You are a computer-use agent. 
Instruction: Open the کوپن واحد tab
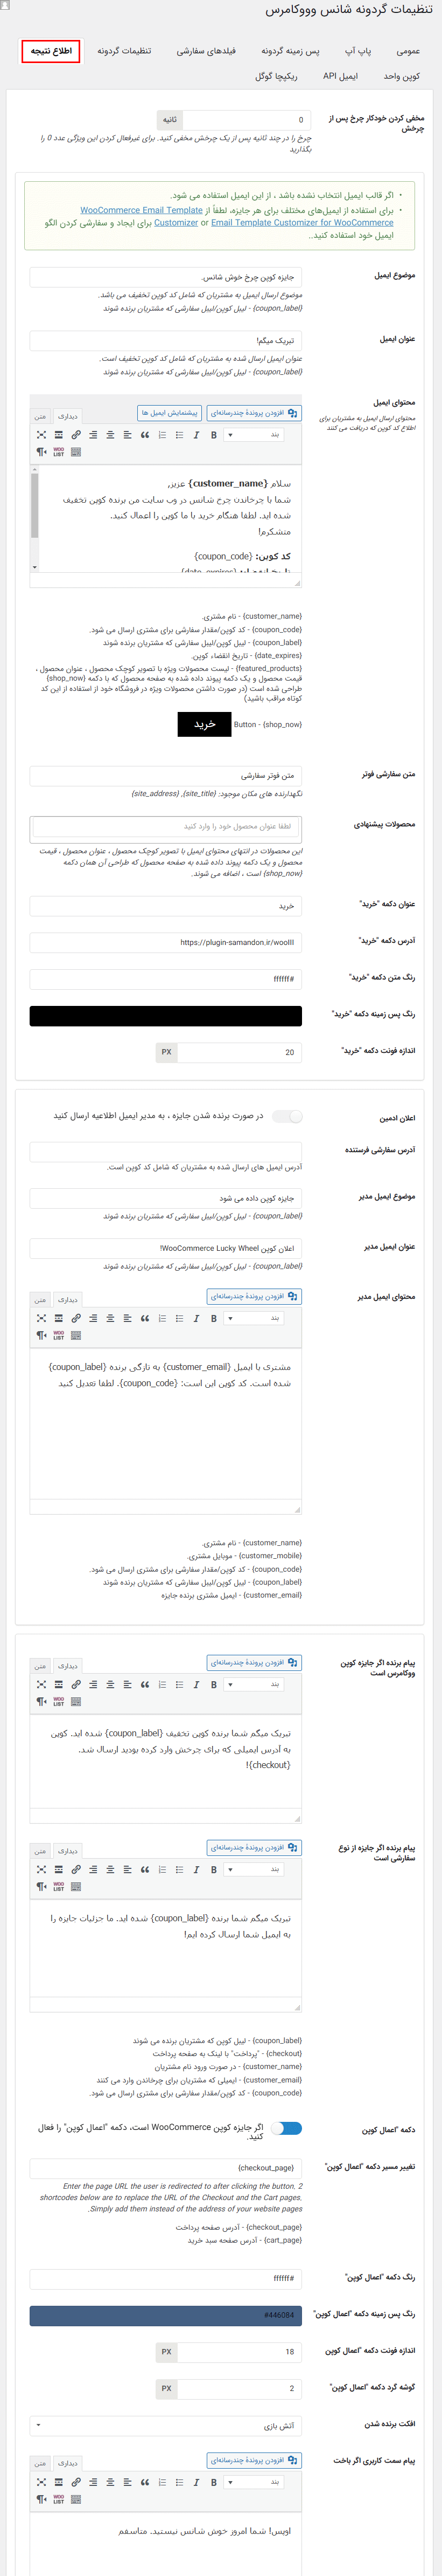coord(401,76)
